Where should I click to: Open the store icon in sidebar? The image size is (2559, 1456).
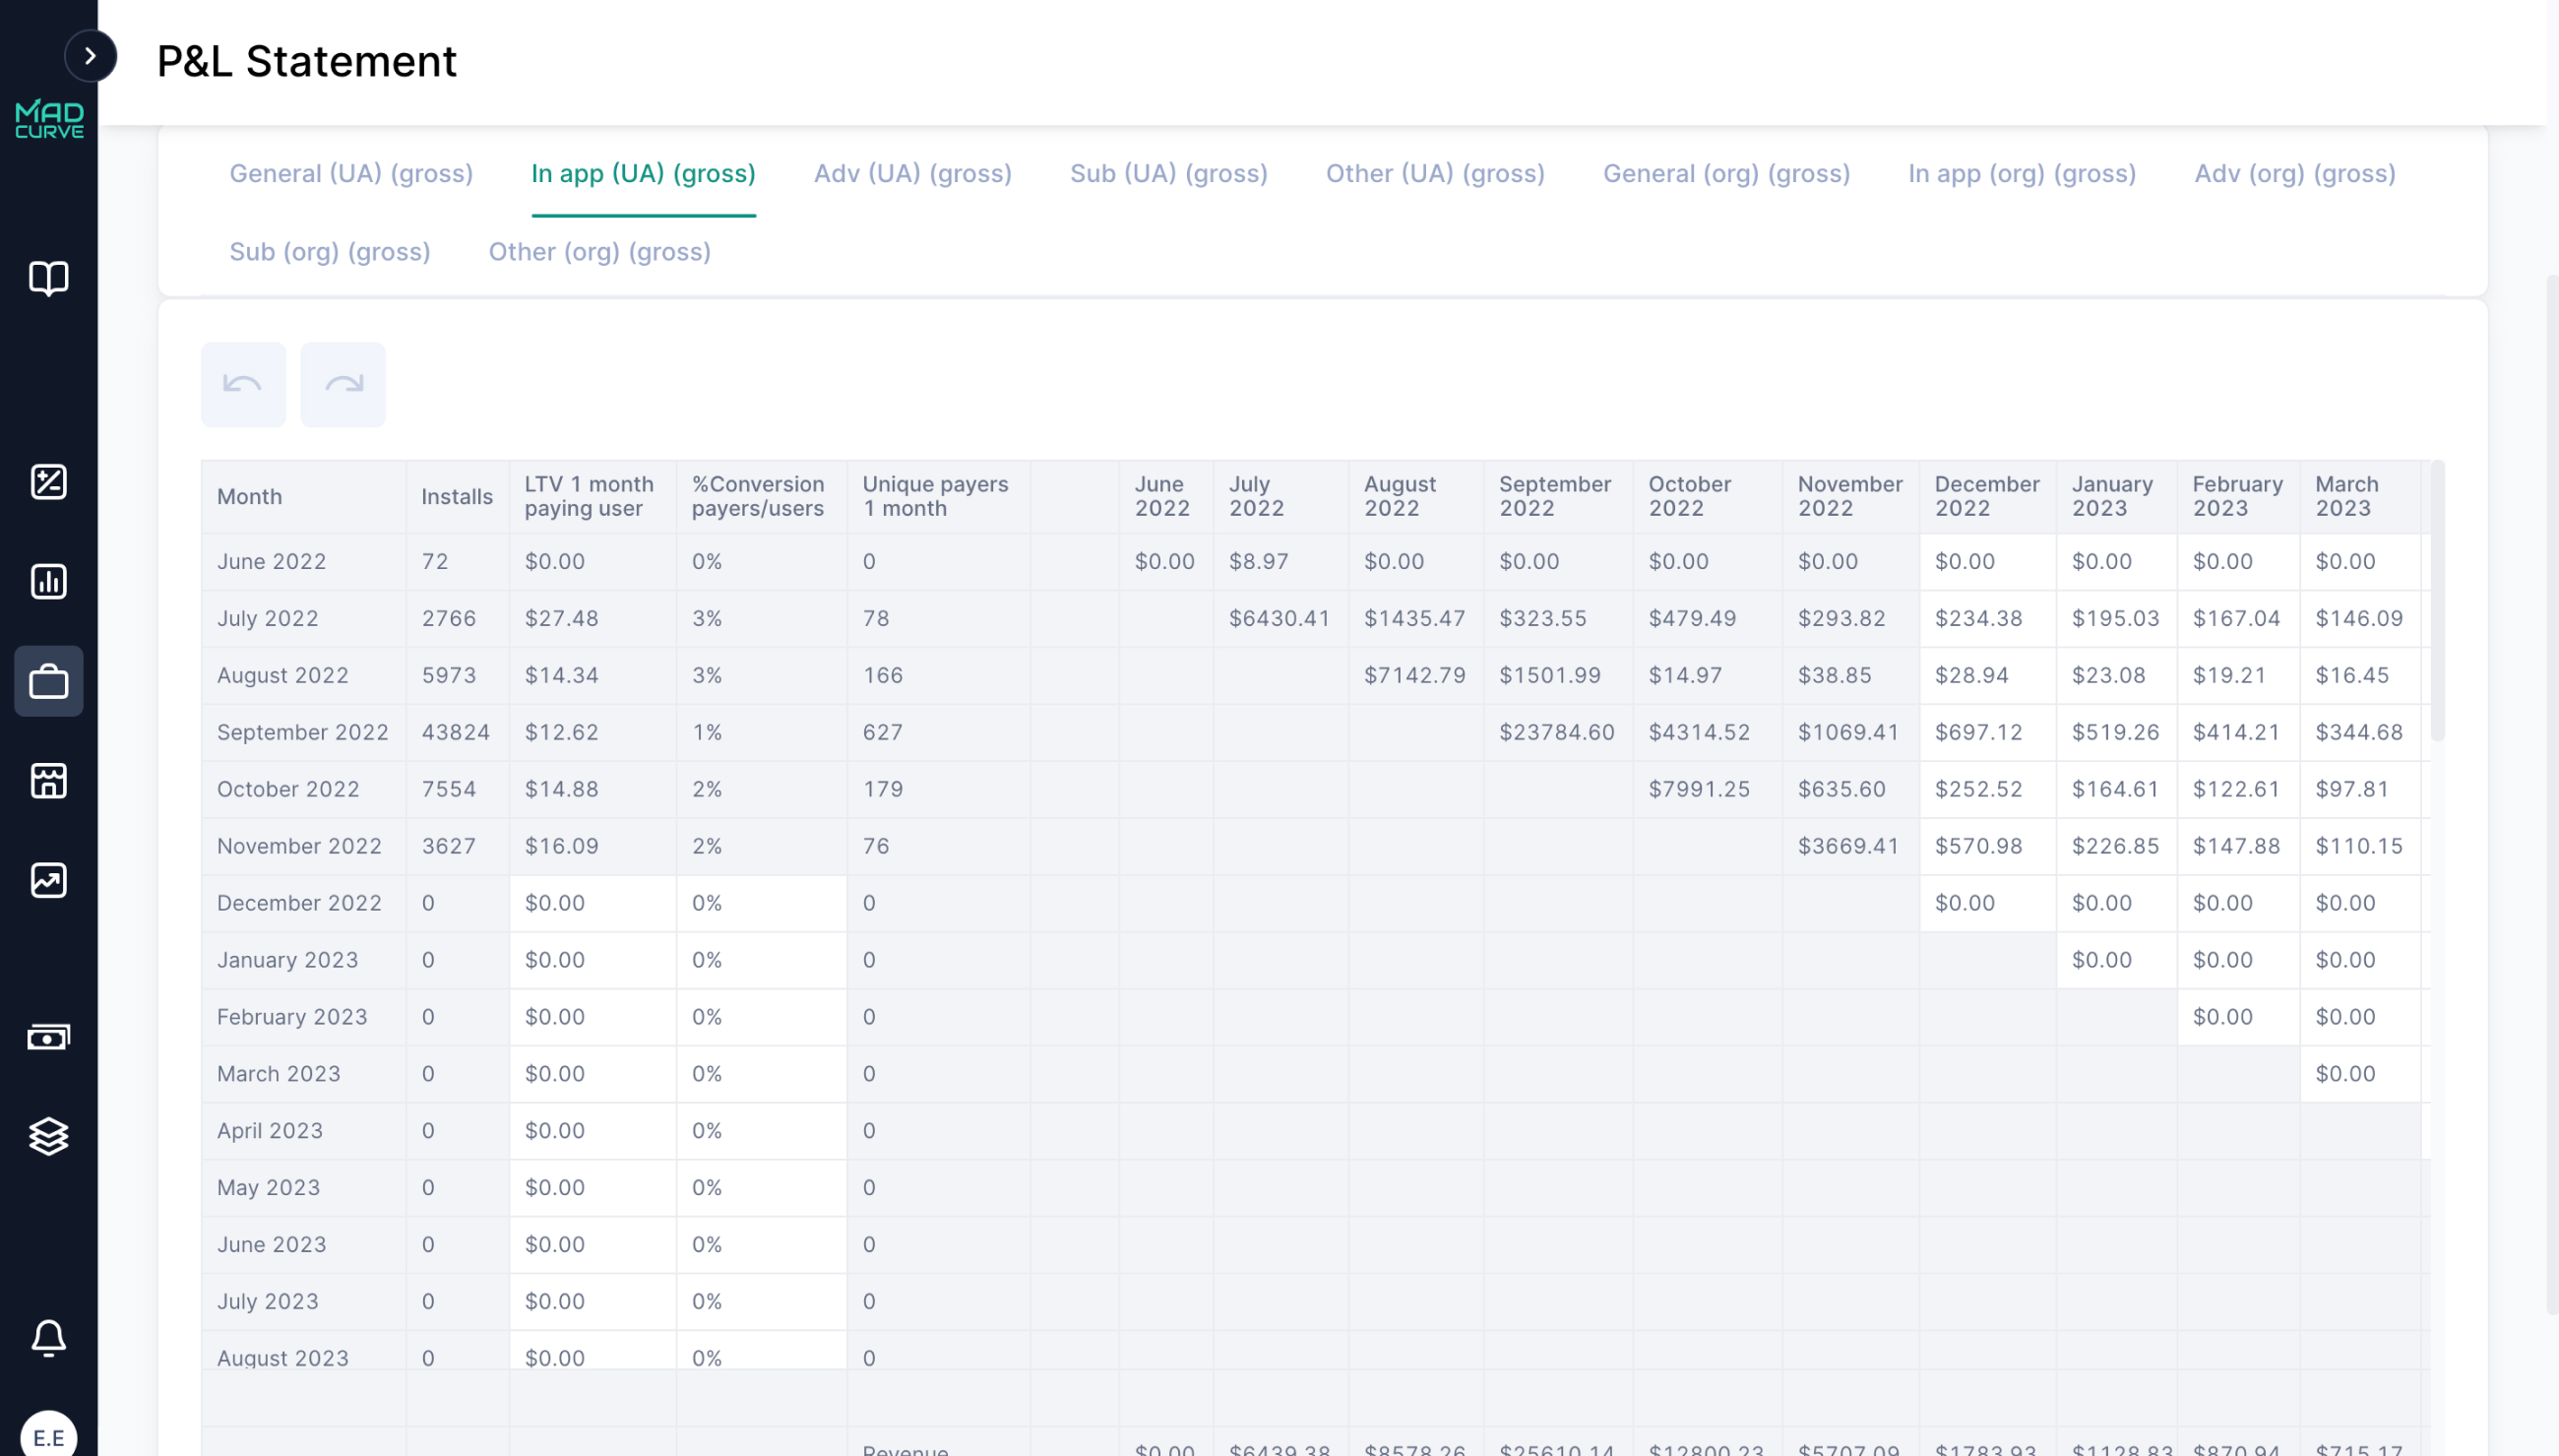click(x=48, y=781)
